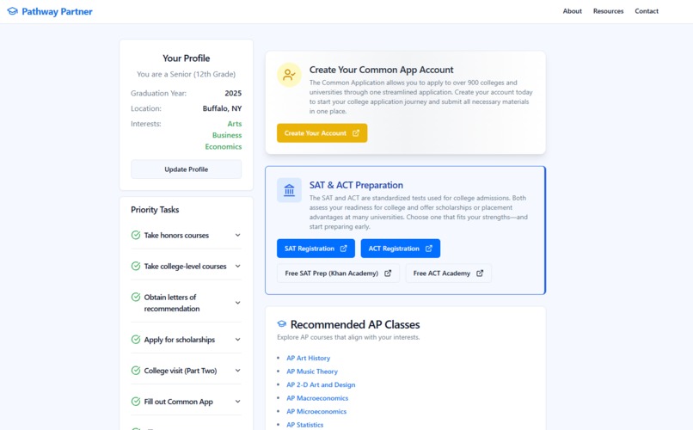Click external link icon on Free SAT Prep

[388, 273]
